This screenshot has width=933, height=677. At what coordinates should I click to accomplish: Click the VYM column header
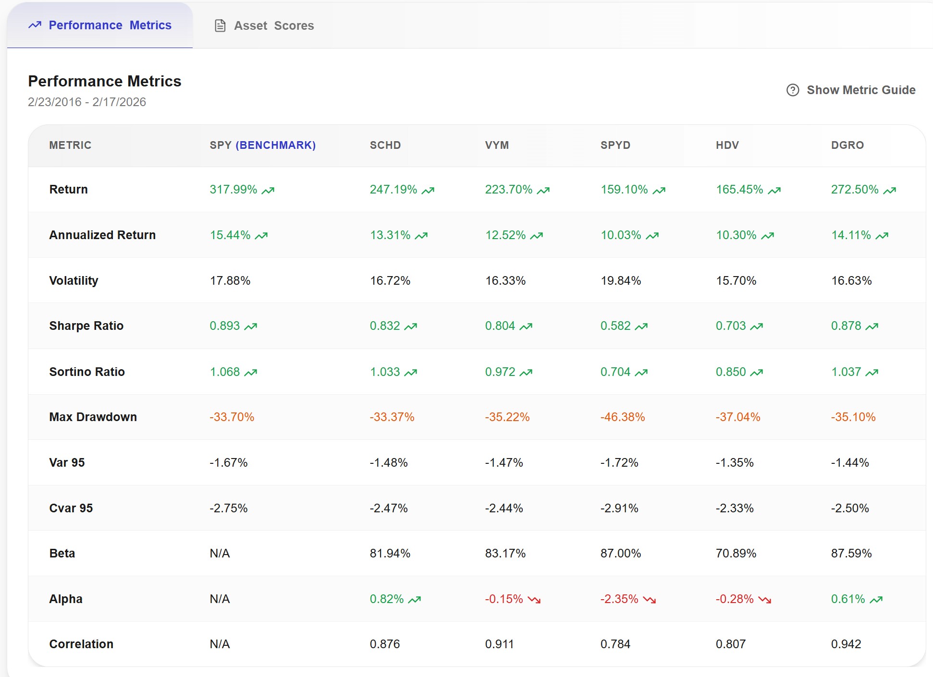[x=497, y=145]
